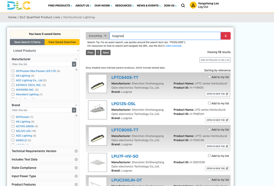Click the Manufacturer list scrollbar handle
Viewport: 274px width, 186px height.
pyautogui.click(x=76, y=70)
